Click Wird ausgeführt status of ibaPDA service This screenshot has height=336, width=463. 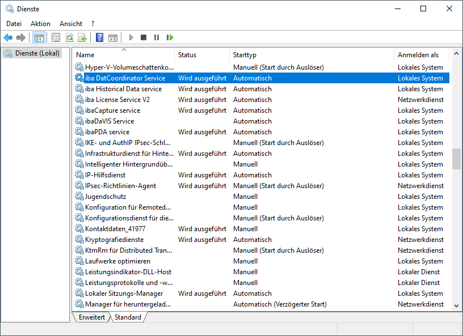coord(202,131)
